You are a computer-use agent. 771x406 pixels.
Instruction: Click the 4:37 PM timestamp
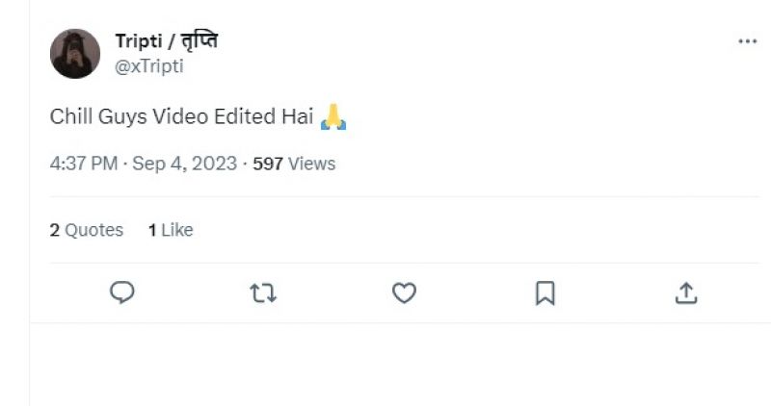point(82,164)
